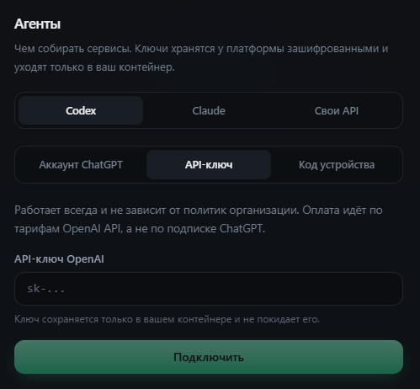Click the phrase подписке ChatGPT in the note
The width and height of the screenshot is (420, 389).
[215, 229]
